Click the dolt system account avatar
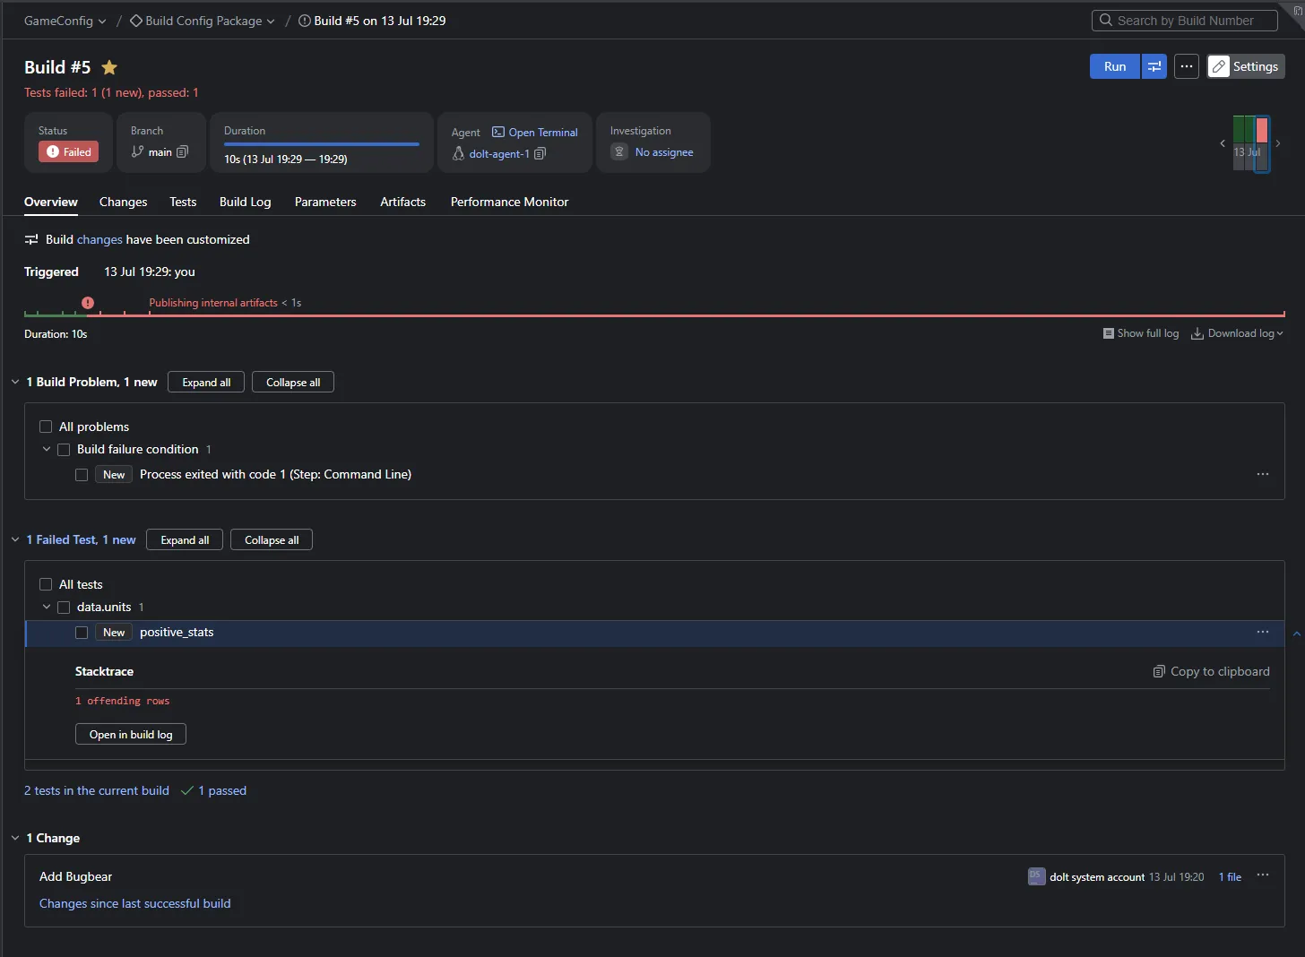This screenshot has height=957, width=1305. click(x=1036, y=876)
